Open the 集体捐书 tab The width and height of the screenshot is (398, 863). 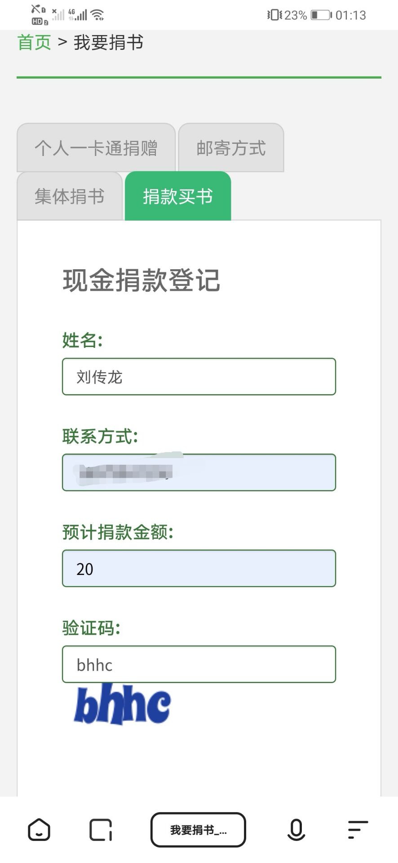click(x=70, y=196)
